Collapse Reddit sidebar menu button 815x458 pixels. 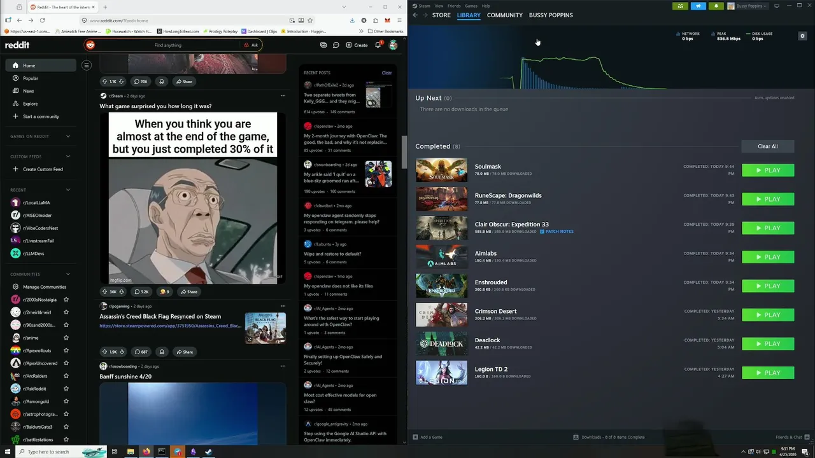click(x=87, y=65)
